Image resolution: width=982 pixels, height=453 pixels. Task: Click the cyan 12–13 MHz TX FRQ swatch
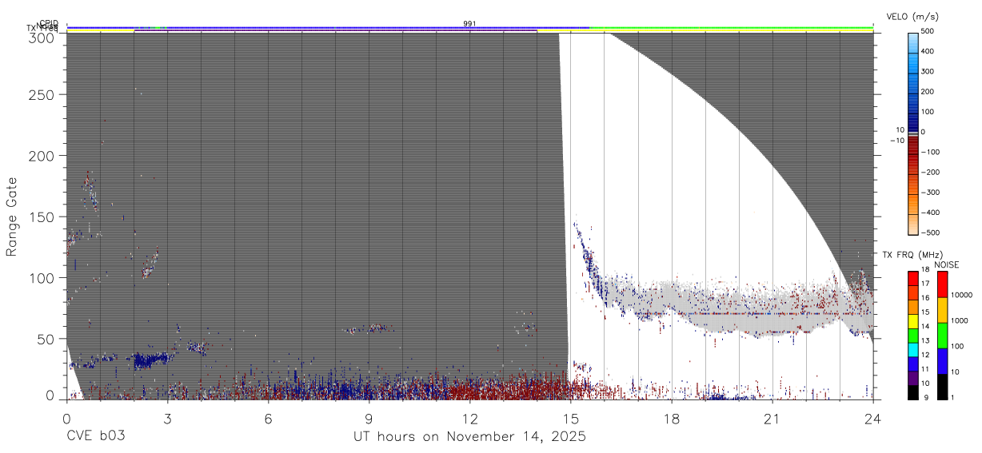[913, 349]
